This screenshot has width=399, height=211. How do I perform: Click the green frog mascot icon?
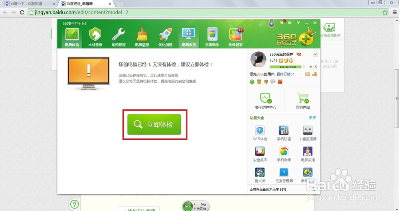point(252,82)
